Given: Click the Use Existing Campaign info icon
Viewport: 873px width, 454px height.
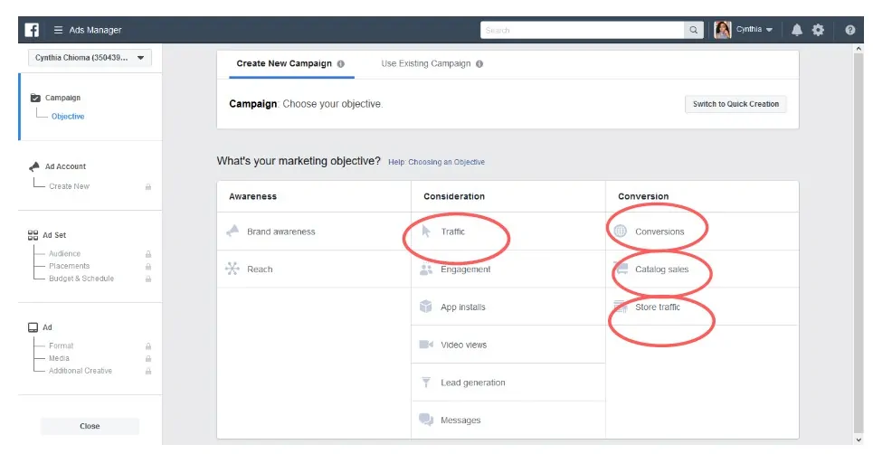Looking at the screenshot, I should pyautogui.click(x=479, y=64).
